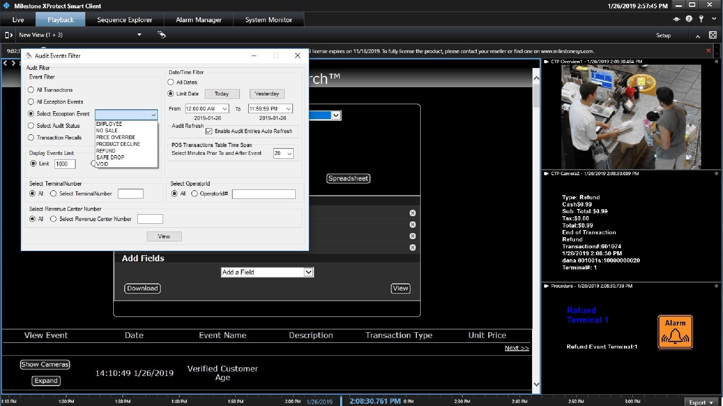The height and width of the screenshot is (406, 723).
Task: Click camera icon of Procedure pane
Action: coord(546,286)
